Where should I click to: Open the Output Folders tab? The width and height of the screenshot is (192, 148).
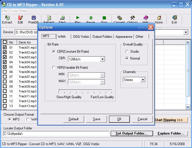pos(102,37)
